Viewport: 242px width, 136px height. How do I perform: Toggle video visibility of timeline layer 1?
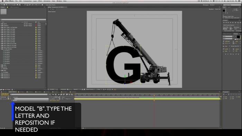1,99
